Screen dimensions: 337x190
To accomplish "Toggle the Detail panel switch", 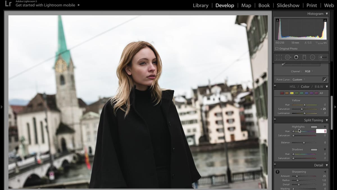I will (x=275, y=165).
